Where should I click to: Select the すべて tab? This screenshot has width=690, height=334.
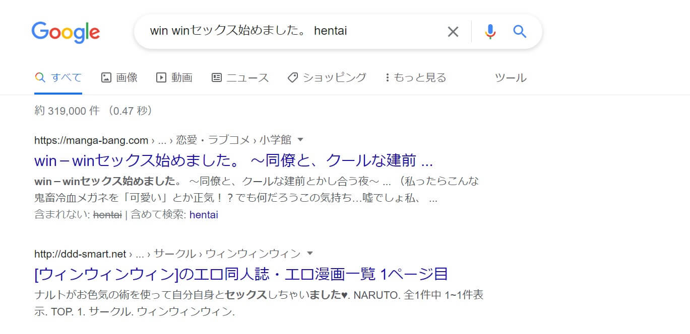coord(58,78)
